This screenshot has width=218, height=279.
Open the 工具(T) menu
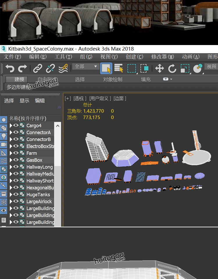[63, 57]
